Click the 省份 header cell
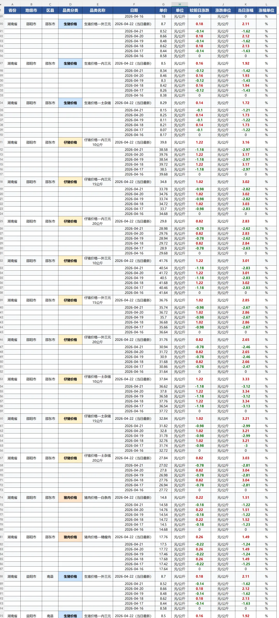Viewport: 279px width, 618px height. 12,10
